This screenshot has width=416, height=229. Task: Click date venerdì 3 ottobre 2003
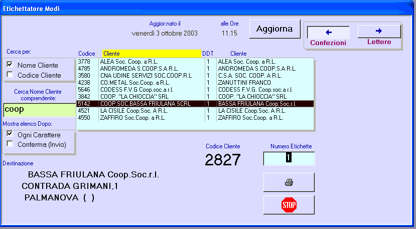pos(165,34)
